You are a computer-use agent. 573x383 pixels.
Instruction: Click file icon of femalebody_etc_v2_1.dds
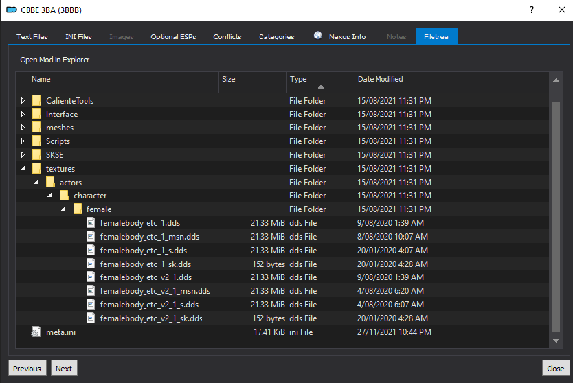pyautogui.click(x=91, y=277)
